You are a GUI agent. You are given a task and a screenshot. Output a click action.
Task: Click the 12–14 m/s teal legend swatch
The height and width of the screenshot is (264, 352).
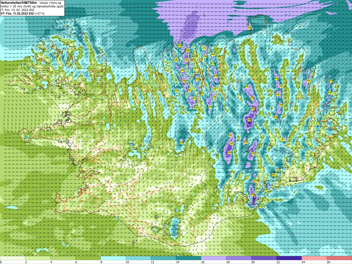[x=163, y=258]
